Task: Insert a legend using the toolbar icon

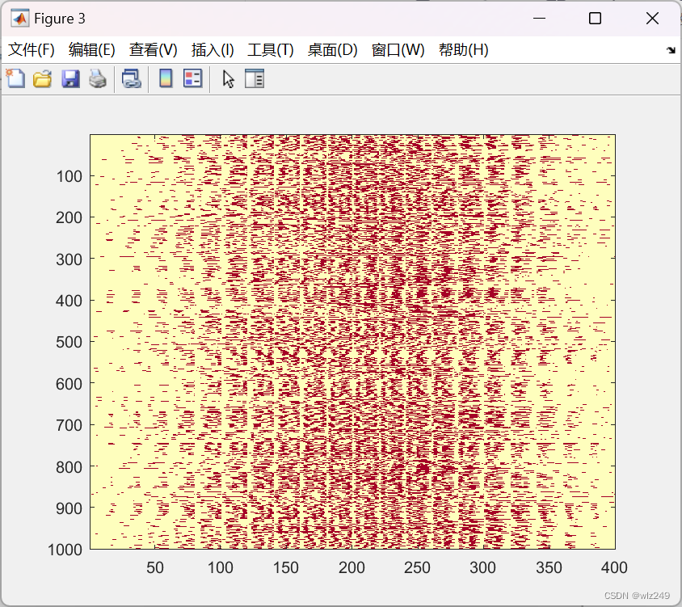Action: click(x=192, y=78)
